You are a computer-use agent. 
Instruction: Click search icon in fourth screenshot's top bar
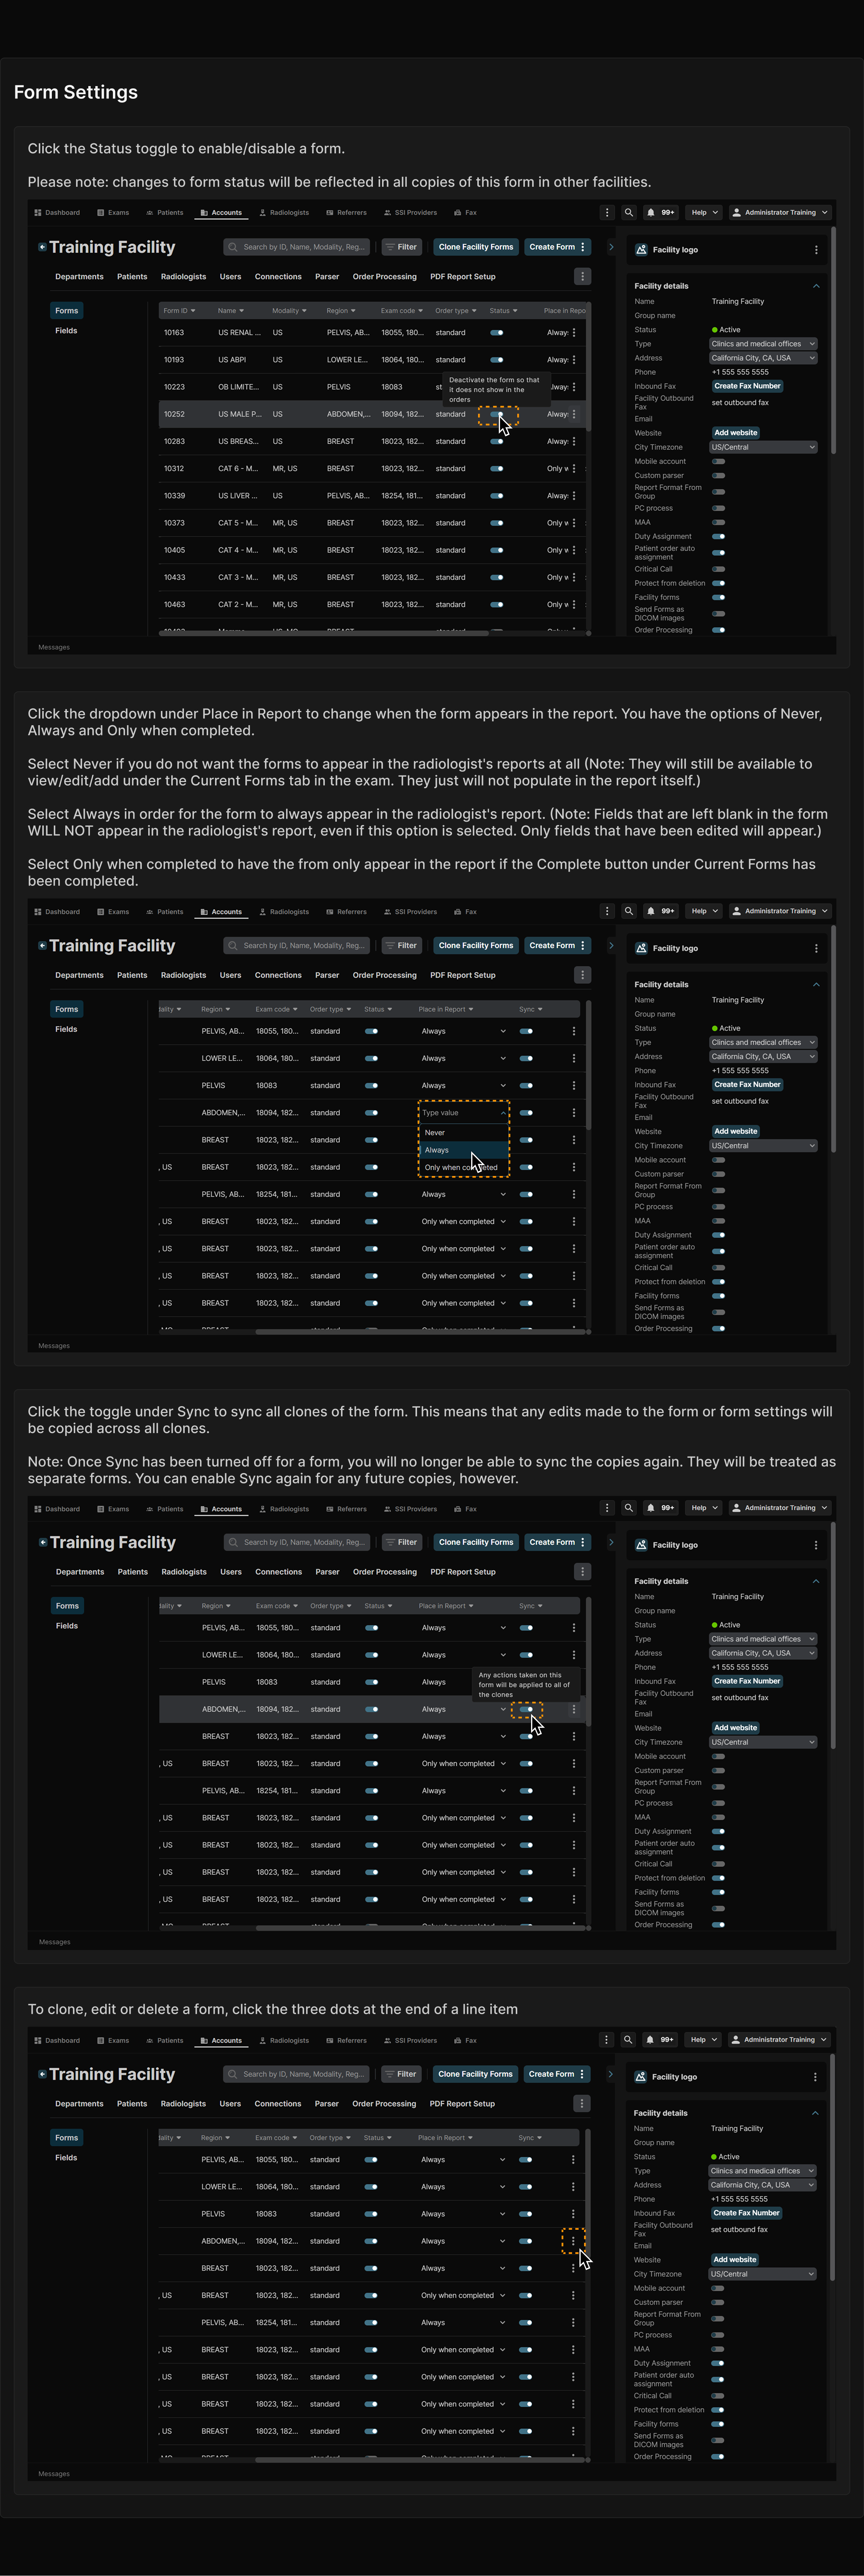pos(627,2039)
